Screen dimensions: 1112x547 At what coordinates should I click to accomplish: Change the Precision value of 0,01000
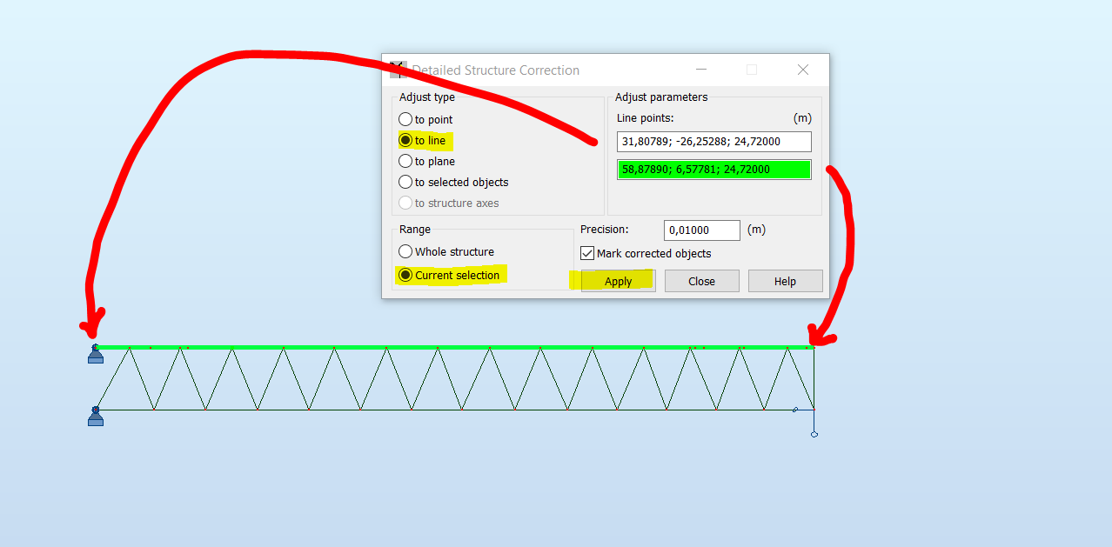pos(701,230)
